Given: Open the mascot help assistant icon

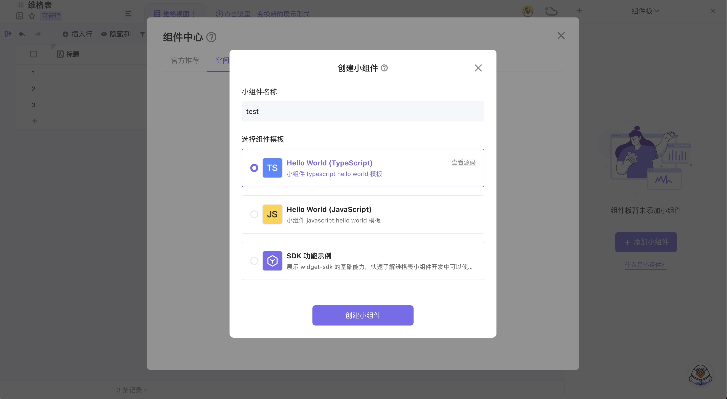Looking at the screenshot, I should point(700,375).
